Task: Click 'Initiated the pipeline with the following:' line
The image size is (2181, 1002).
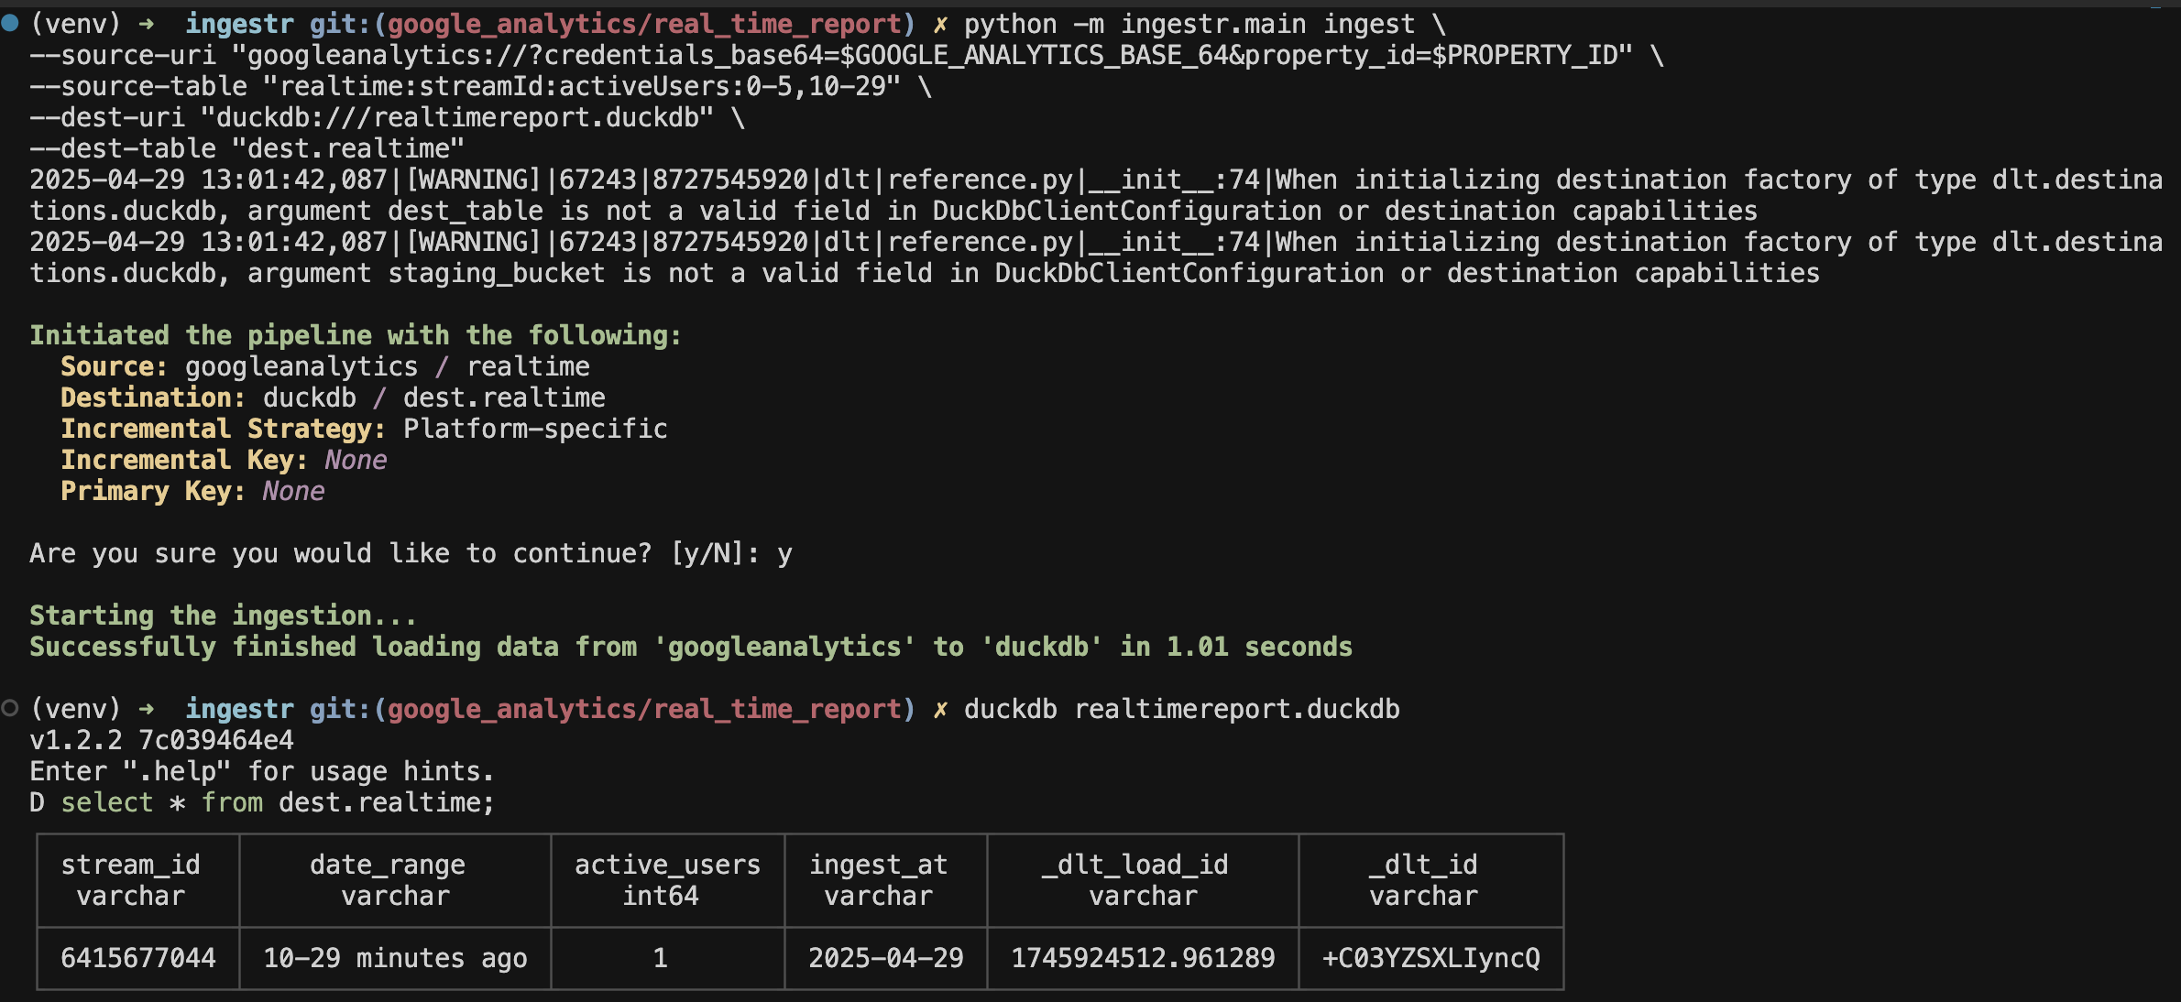Action: tap(356, 335)
